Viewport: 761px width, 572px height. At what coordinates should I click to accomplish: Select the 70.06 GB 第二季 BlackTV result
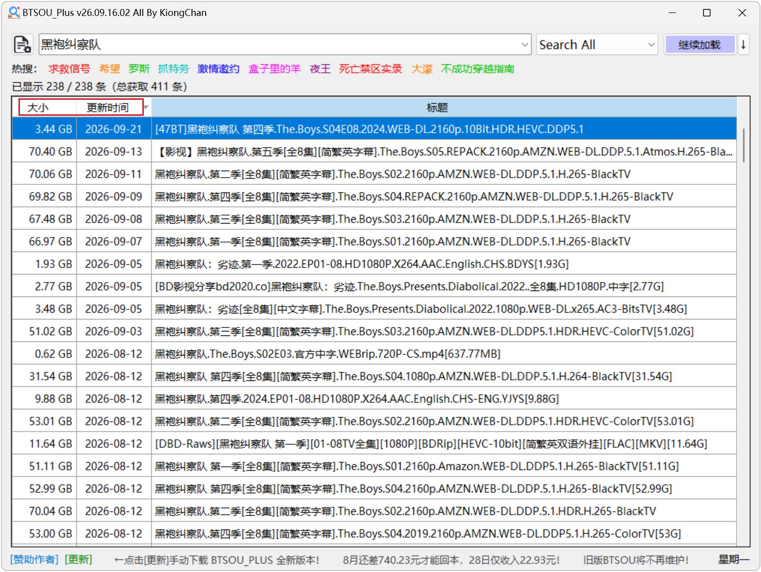pyautogui.click(x=374, y=174)
